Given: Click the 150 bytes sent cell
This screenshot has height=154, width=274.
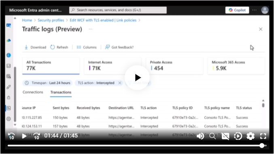Looking at the screenshot, I should (60, 118).
